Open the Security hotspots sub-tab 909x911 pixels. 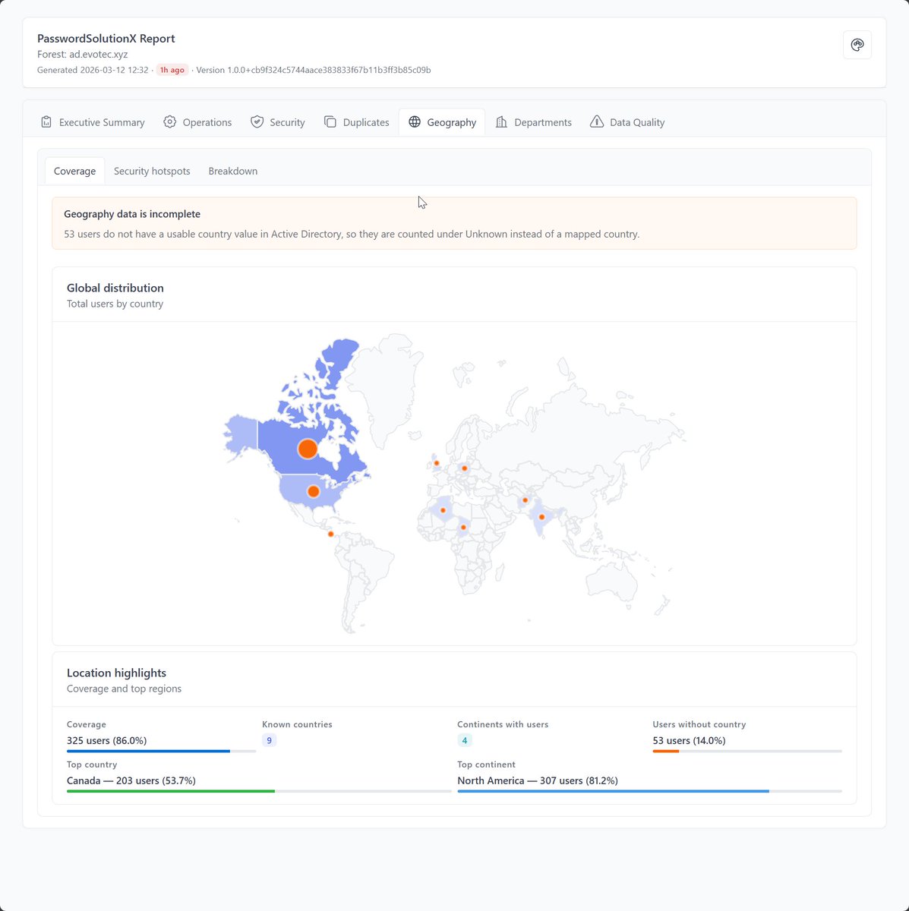(152, 172)
